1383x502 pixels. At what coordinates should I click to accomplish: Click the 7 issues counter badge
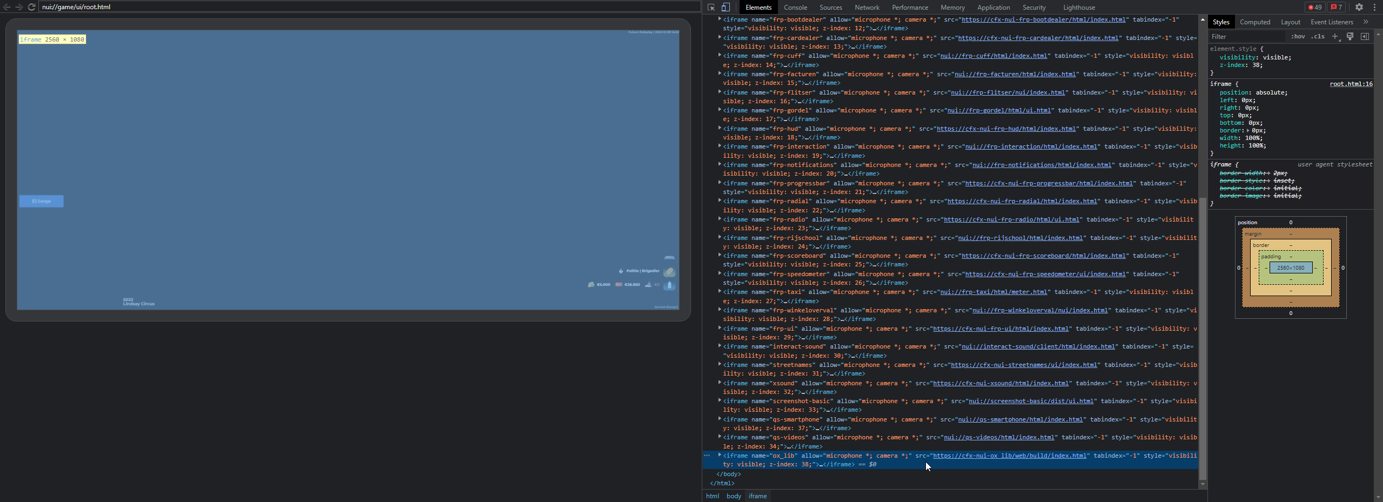(1337, 8)
